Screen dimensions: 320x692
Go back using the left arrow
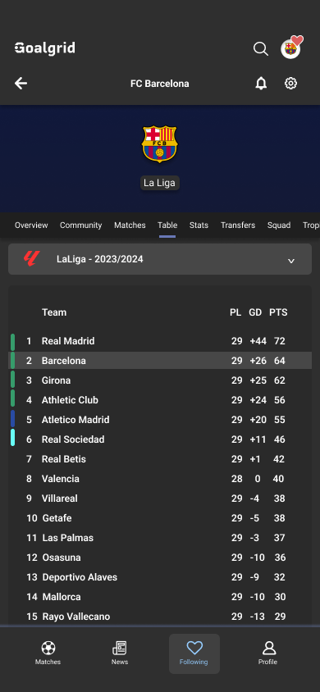(21, 84)
